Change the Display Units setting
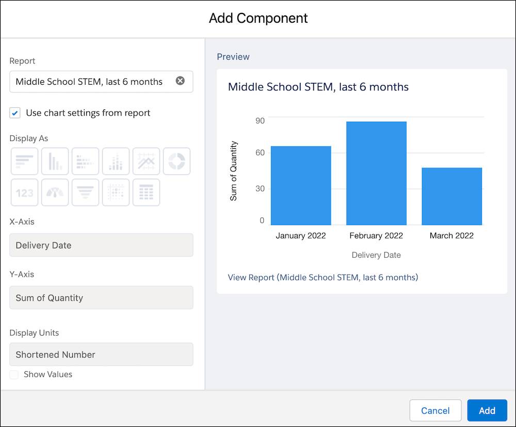The width and height of the screenshot is (516, 427). coord(101,355)
